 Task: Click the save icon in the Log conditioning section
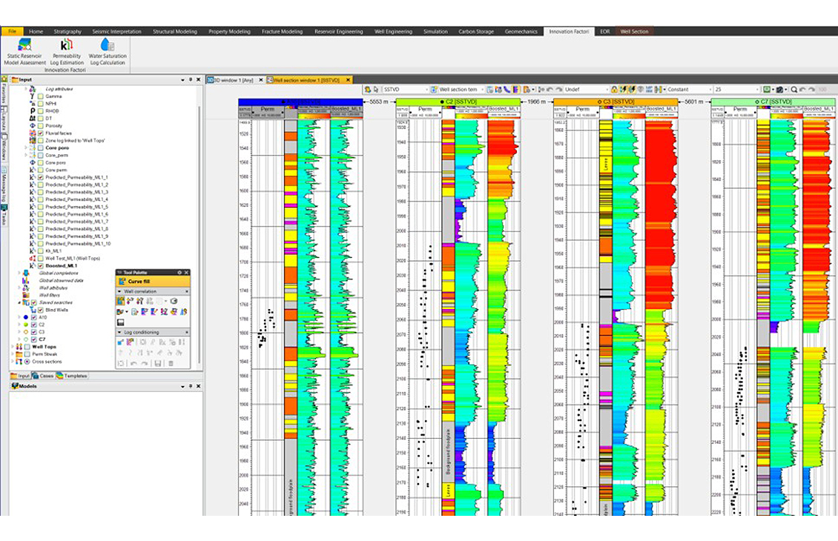click(158, 363)
